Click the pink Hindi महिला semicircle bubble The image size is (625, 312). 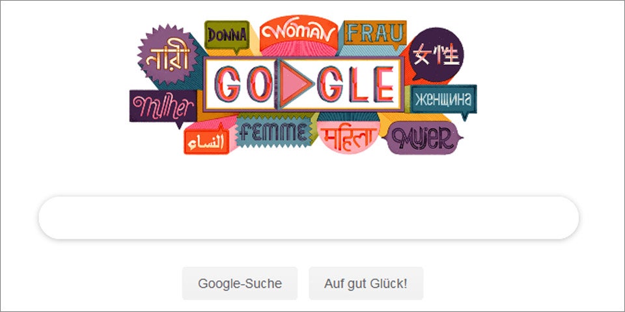tap(348, 137)
